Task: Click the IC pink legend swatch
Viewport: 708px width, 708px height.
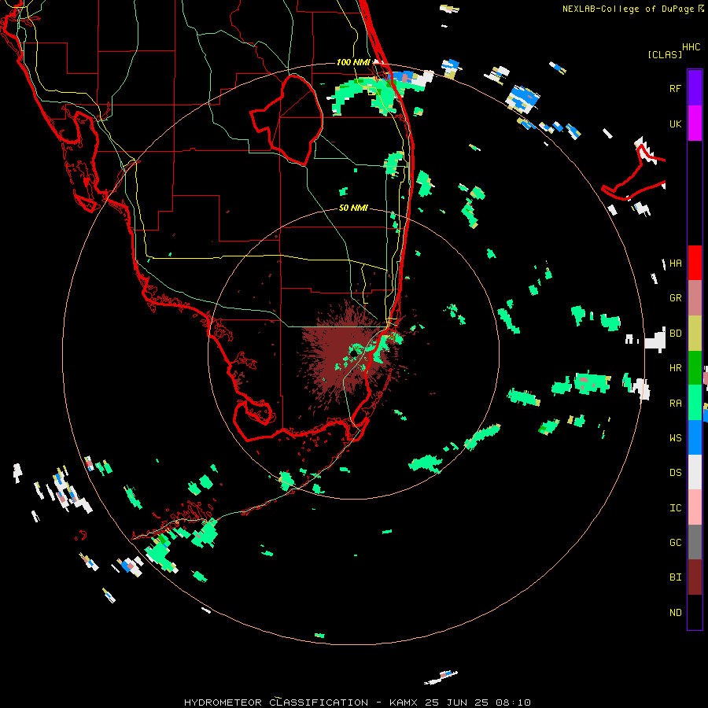Action: (695, 507)
